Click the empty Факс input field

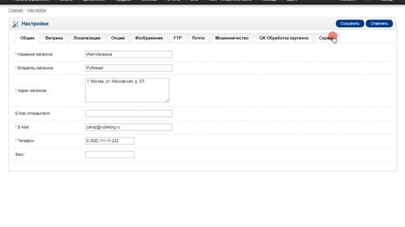tap(109, 154)
